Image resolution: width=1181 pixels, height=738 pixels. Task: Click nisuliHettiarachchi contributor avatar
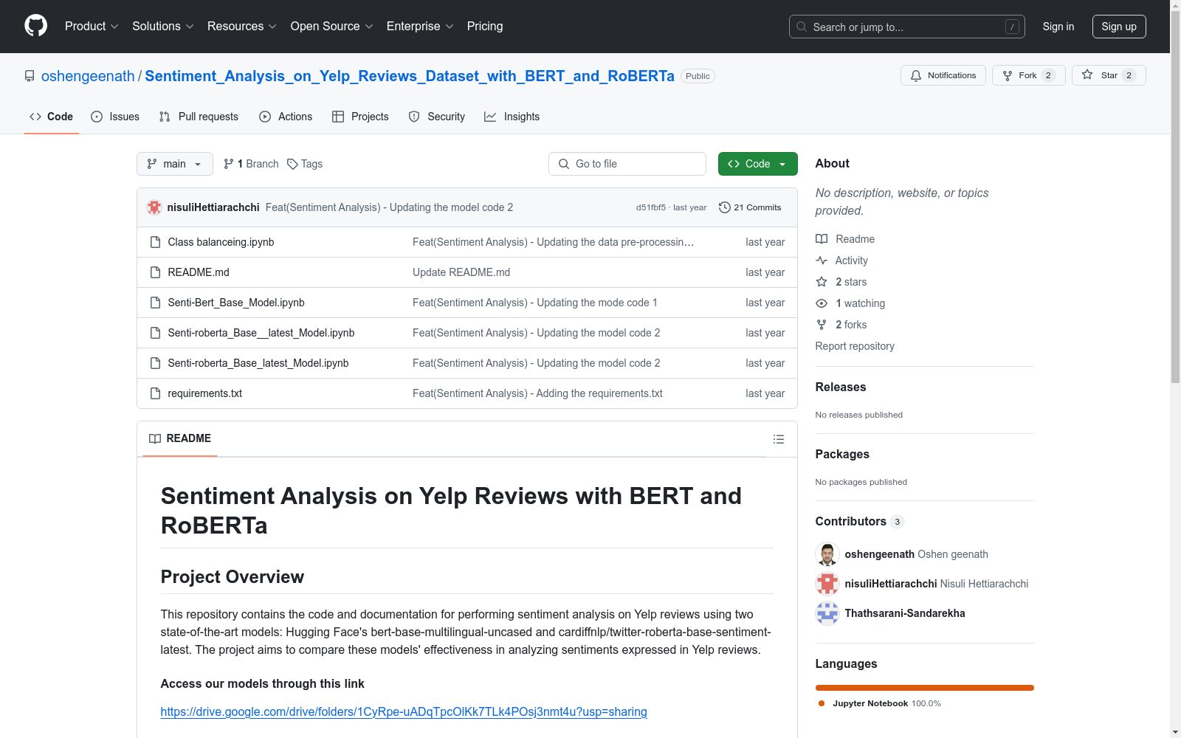click(x=827, y=584)
